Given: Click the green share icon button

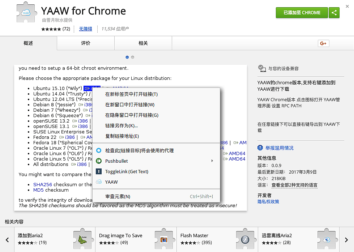Looking at the screenshot, I should click(x=334, y=13).
